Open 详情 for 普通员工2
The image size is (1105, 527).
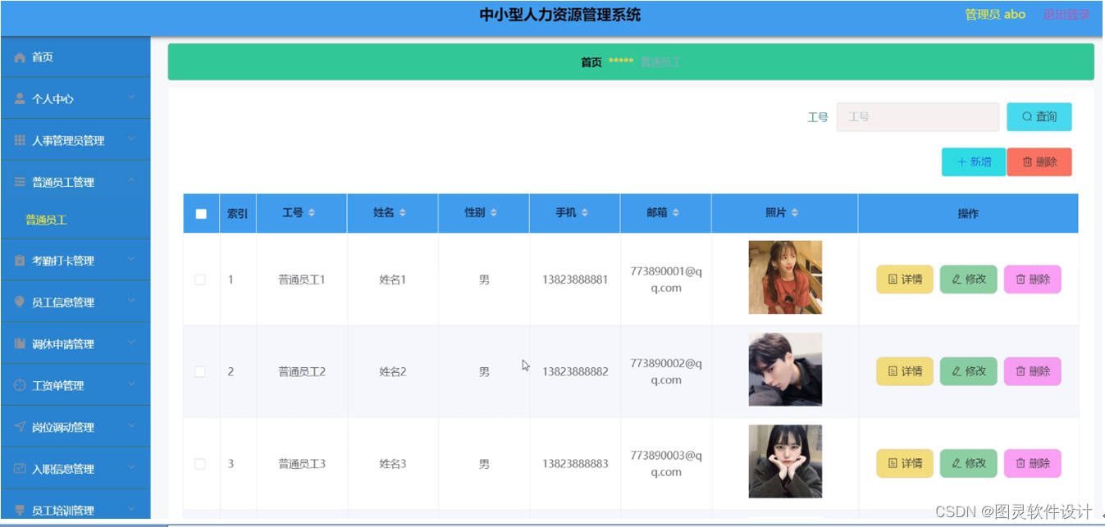(905, 371)
